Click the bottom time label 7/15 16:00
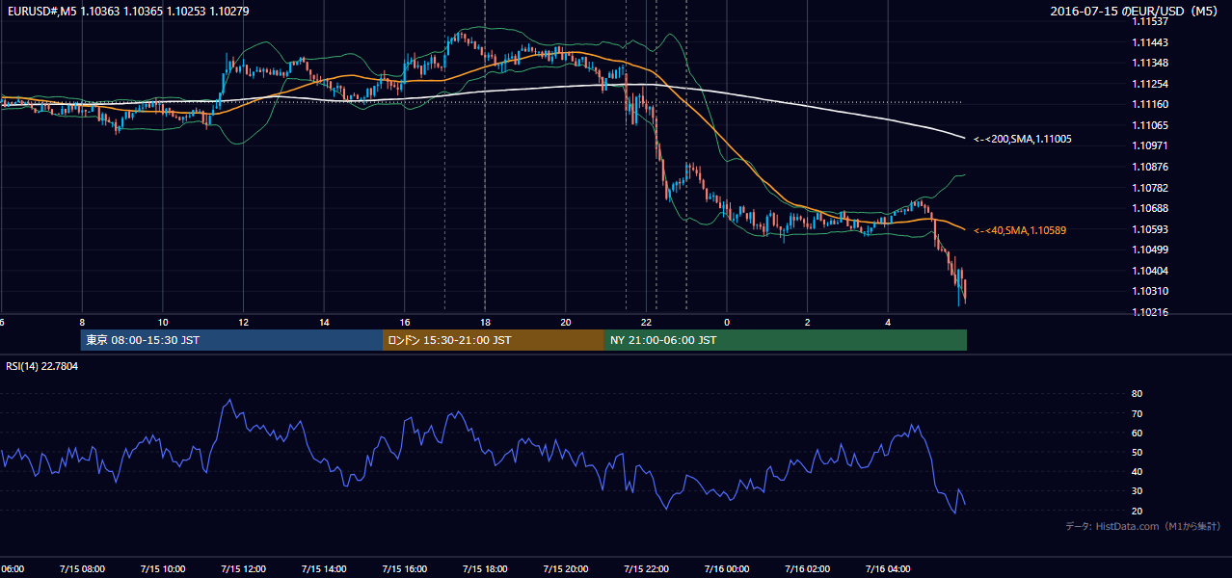The height and width of the screenshot is (578, 1232). (405, 568)
